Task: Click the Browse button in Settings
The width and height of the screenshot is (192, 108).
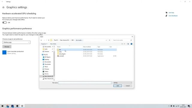Action: point(7,47)
